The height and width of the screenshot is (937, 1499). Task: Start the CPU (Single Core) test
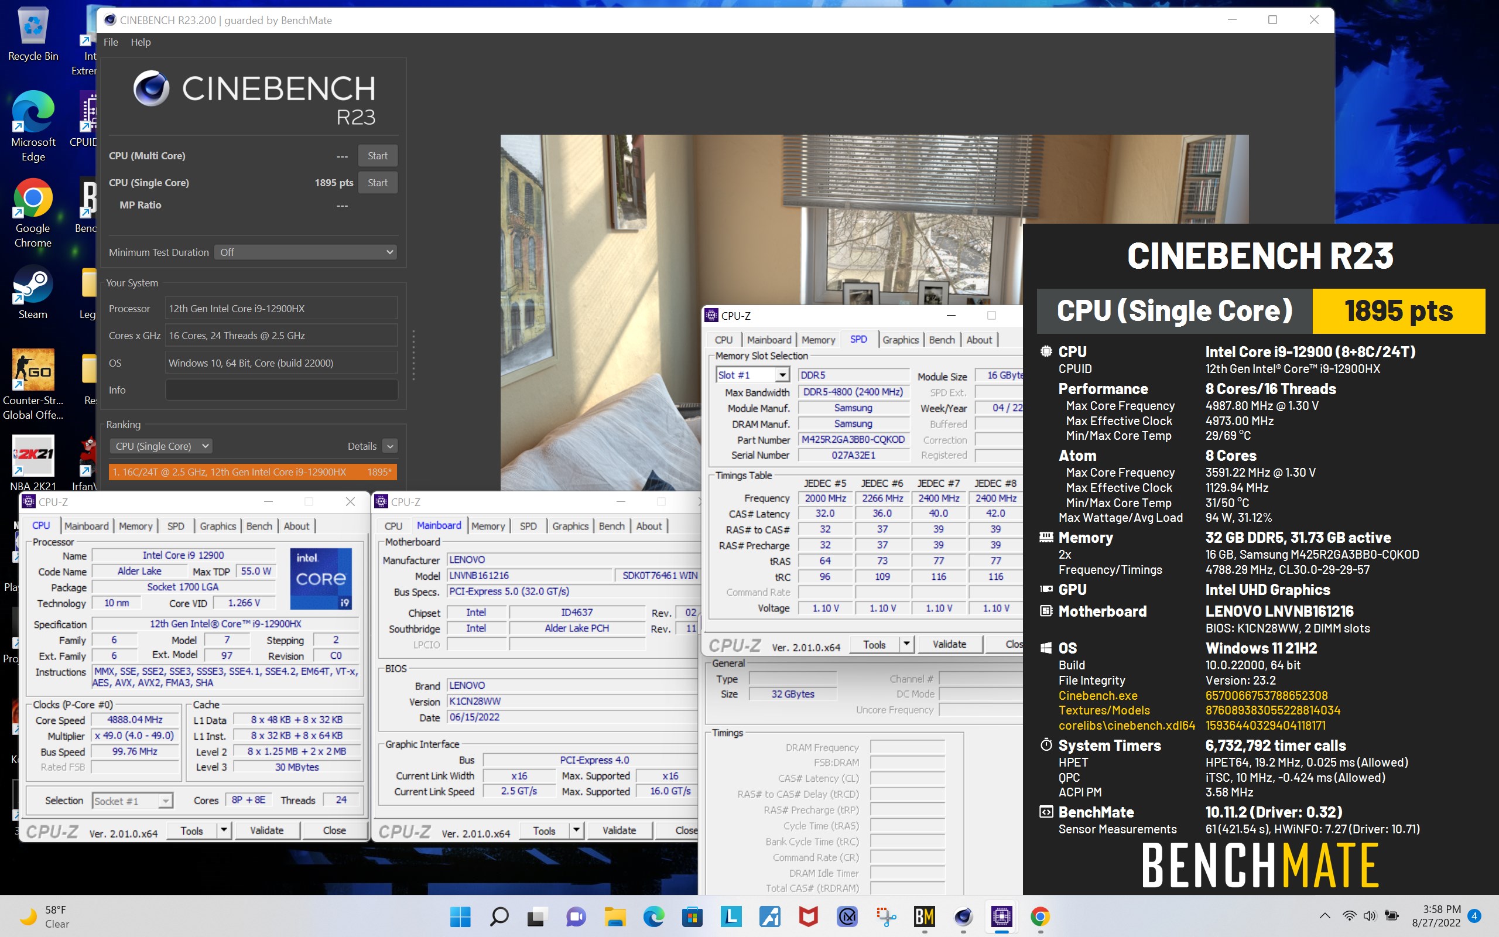click(x=377, y=183)
